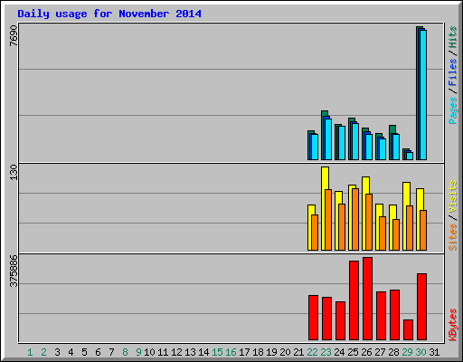Click the red KBytes bar for day 30
This screenshot has width=463, height=362.
click(422, 307)
